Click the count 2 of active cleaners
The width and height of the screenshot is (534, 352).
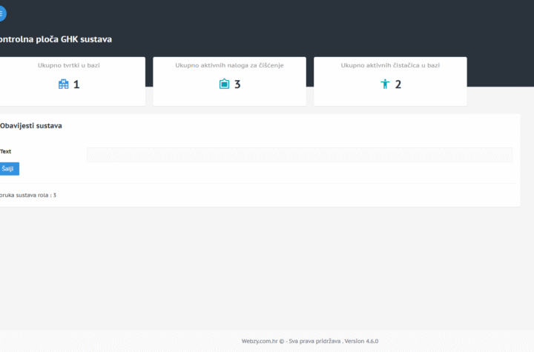(398, 84)
